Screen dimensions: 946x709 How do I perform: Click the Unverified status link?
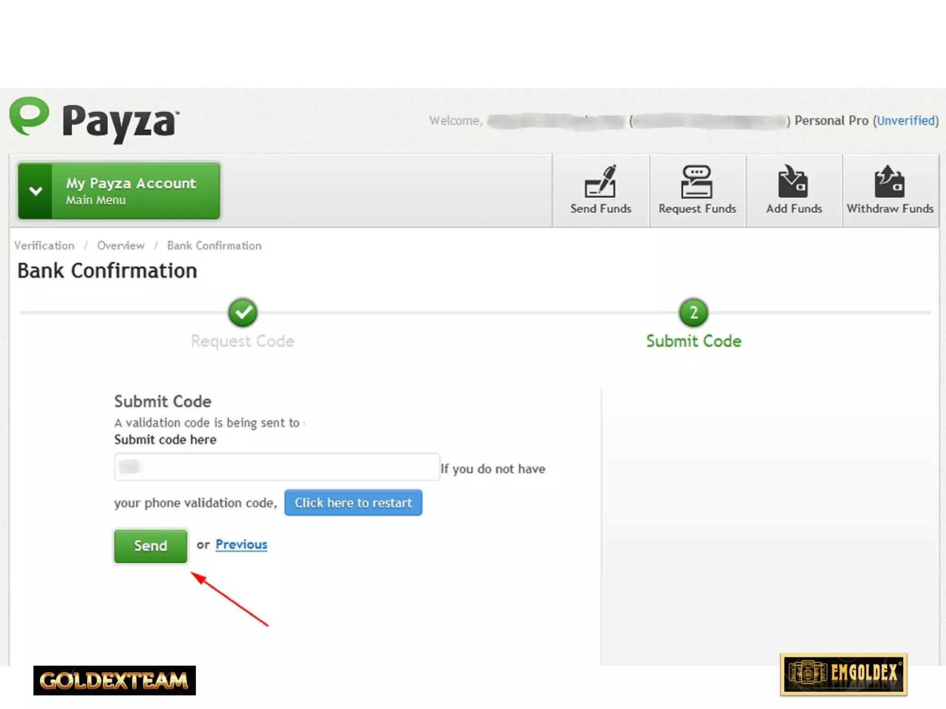(x=906, y=120)
